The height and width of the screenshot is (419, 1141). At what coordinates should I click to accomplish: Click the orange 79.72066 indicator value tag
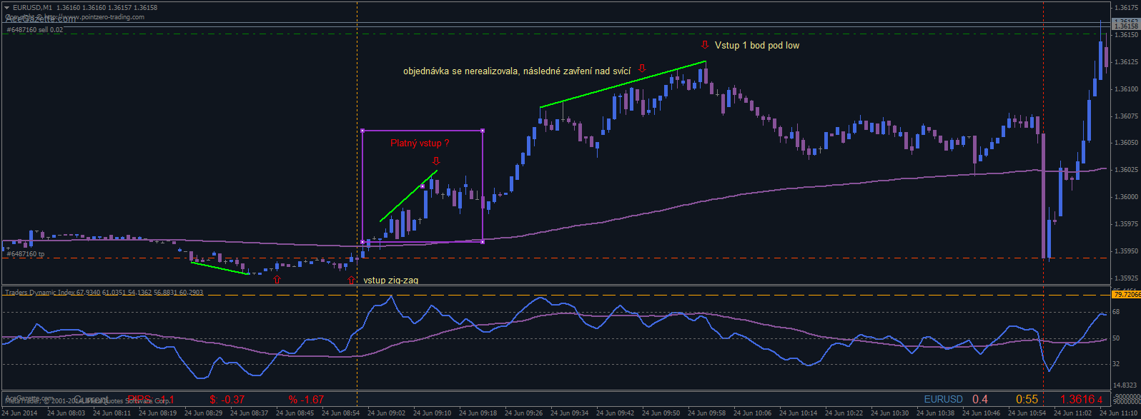click(1126, 294)
